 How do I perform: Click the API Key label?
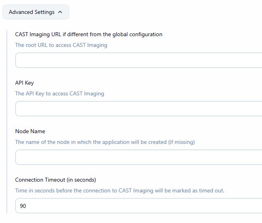(x=24, y=83)
